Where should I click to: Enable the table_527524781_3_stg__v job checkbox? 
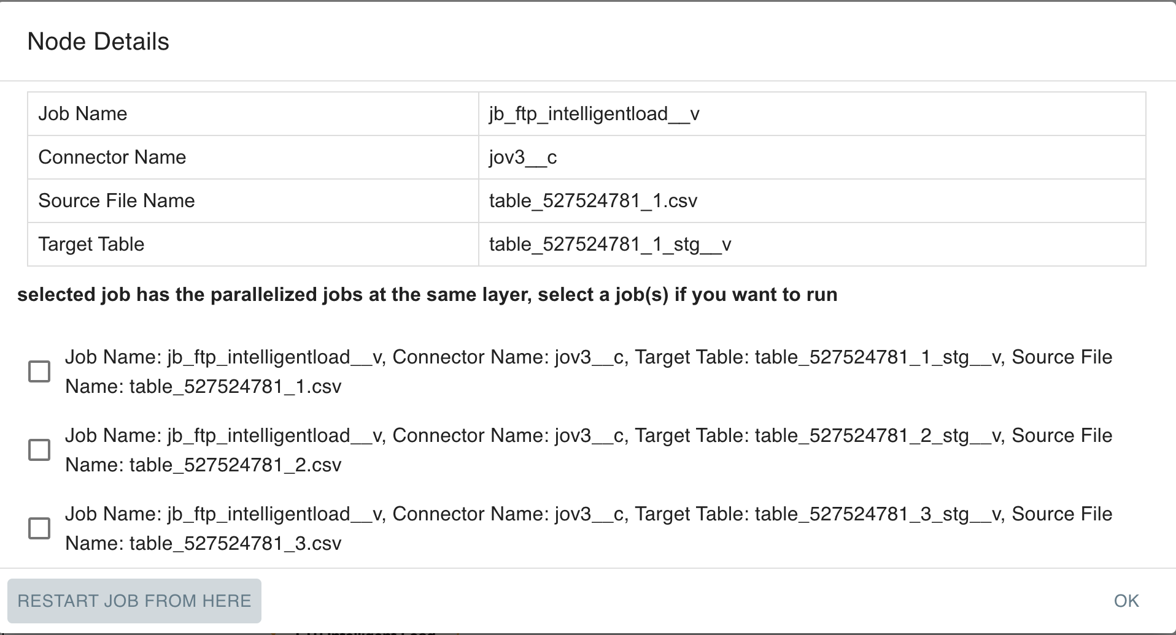(x=39, y=528)
